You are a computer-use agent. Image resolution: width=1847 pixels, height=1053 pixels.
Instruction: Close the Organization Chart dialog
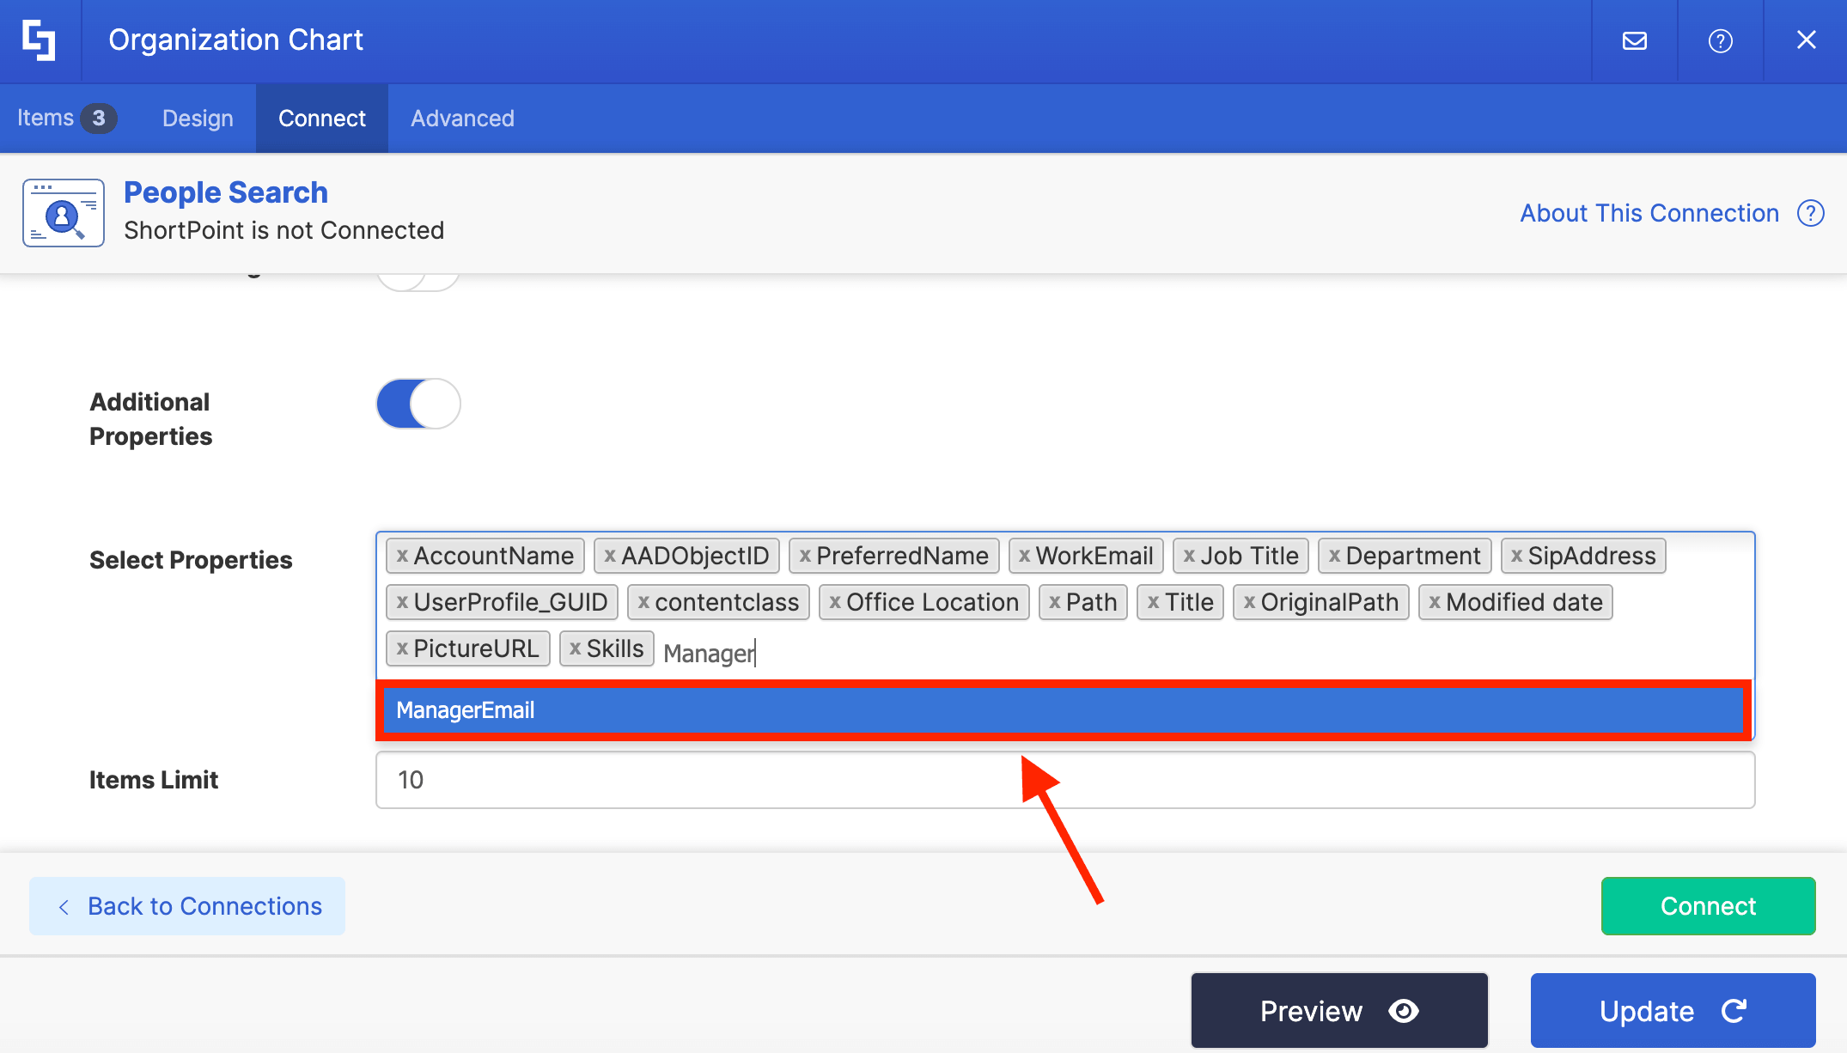tap(1806, 40)
